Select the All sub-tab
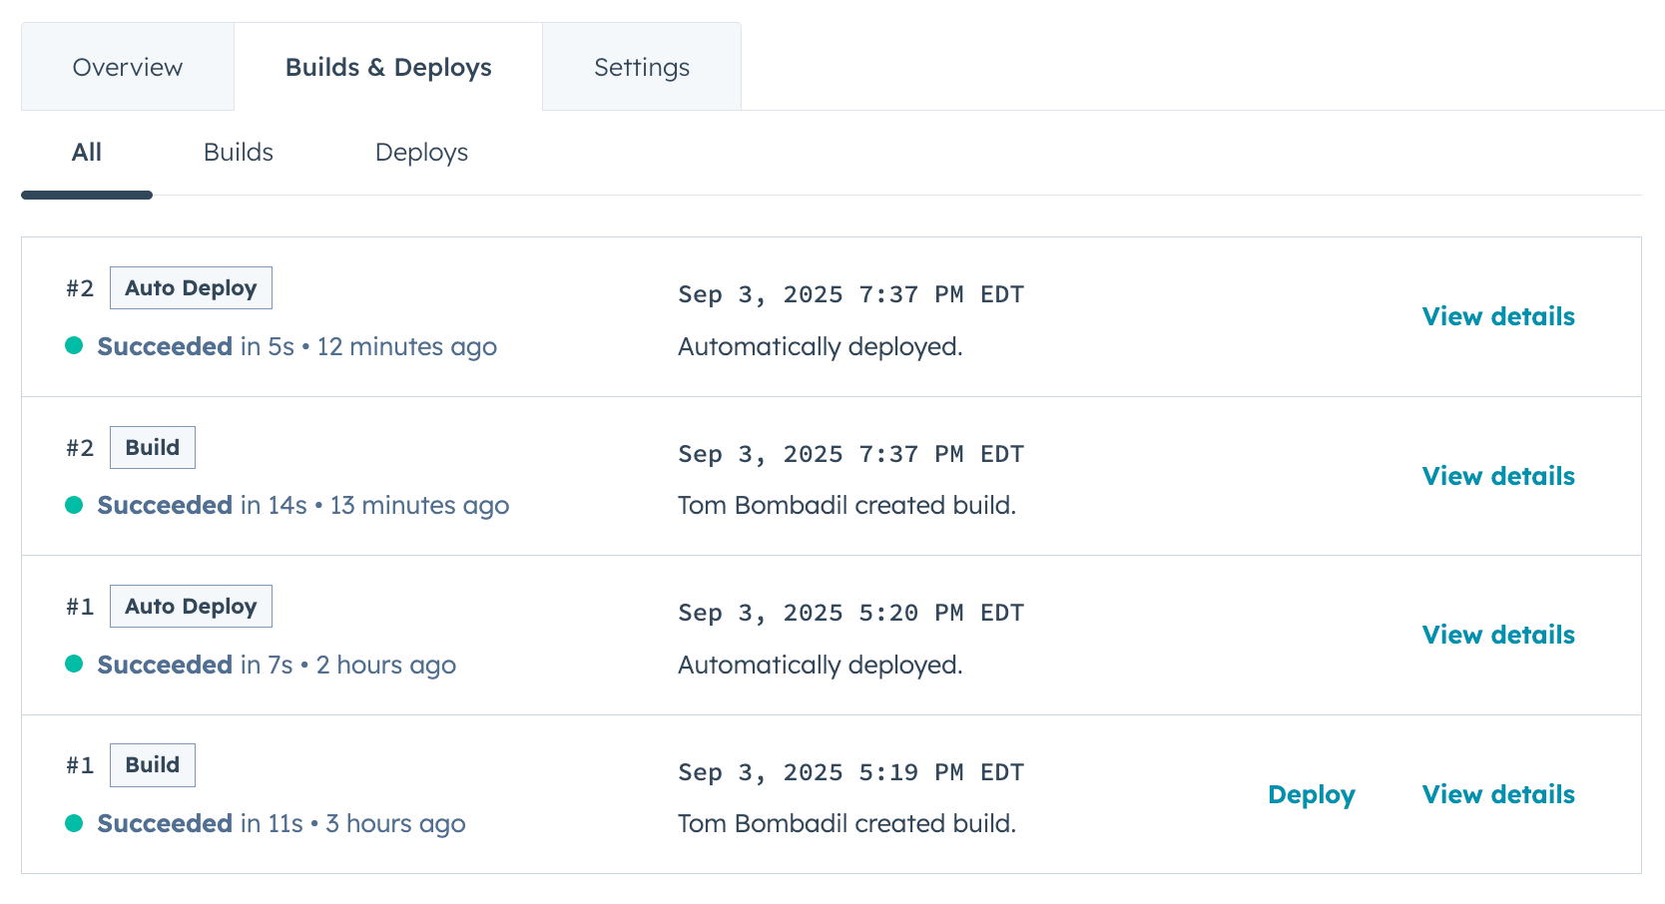1665x904 pixels. coord(87,153)
